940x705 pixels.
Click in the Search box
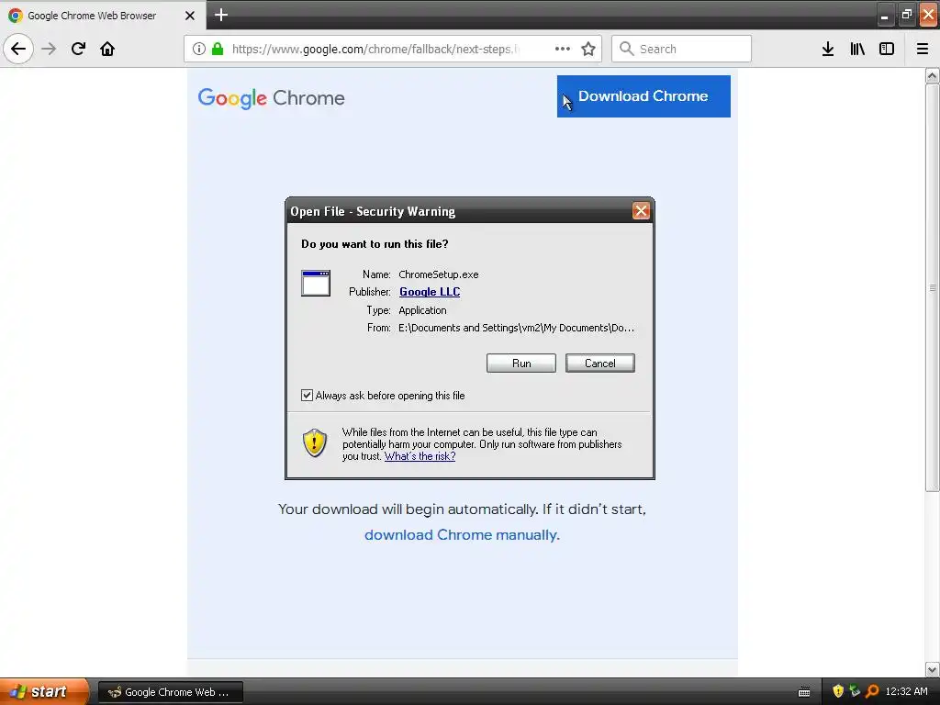click(681, 49)
